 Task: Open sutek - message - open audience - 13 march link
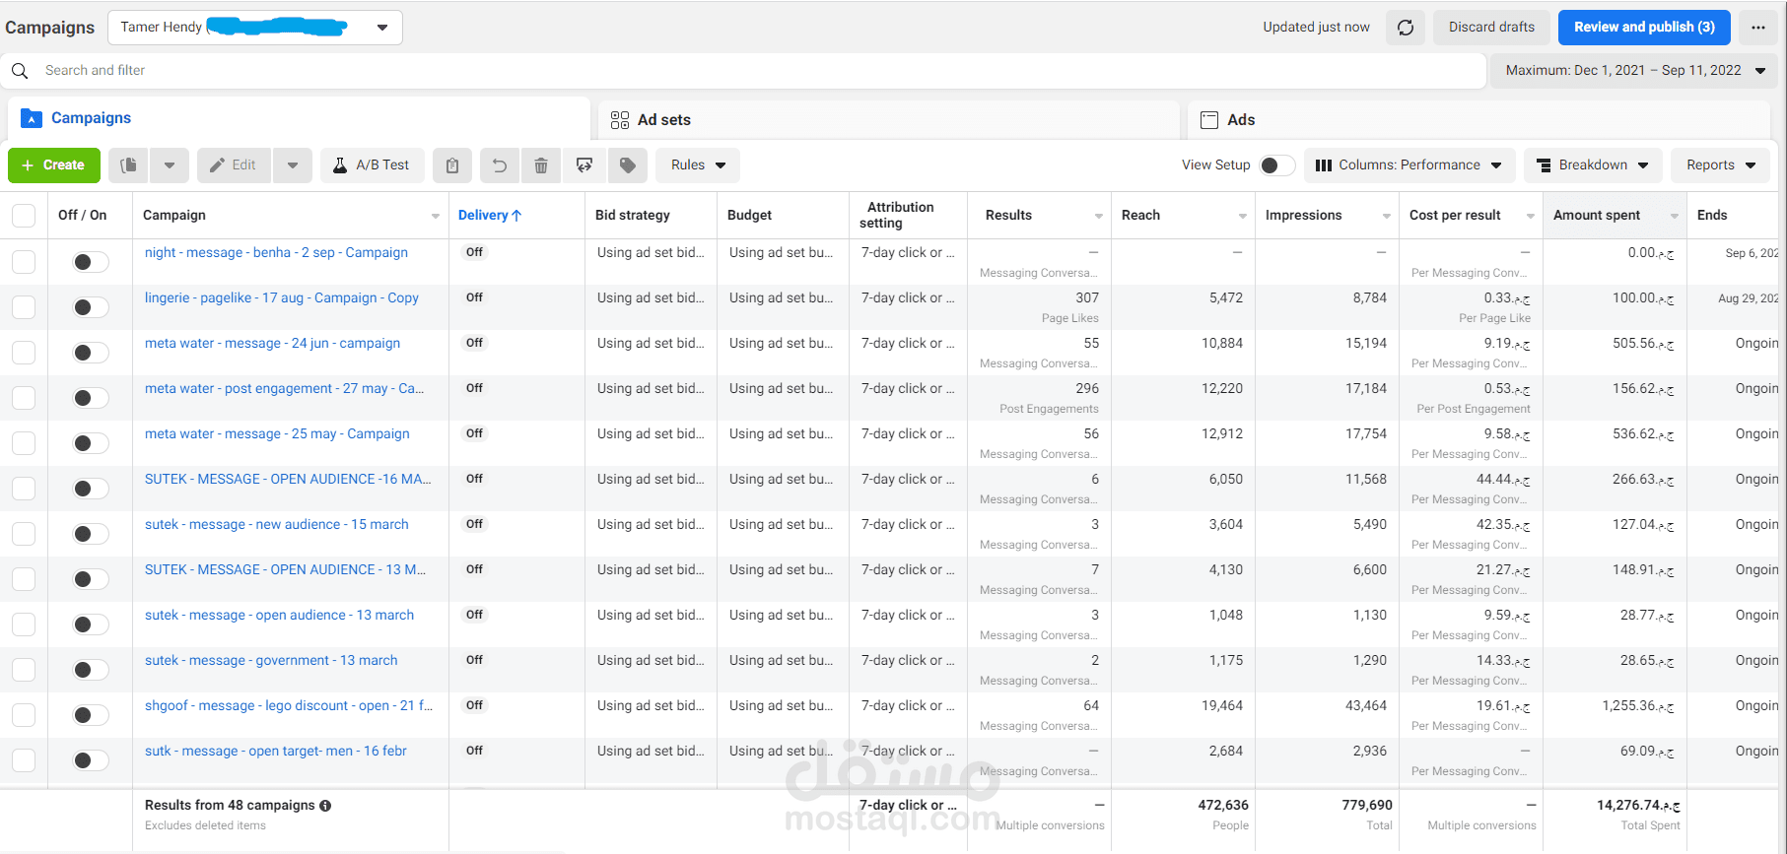pyautogui.click(x=279, y=615)
